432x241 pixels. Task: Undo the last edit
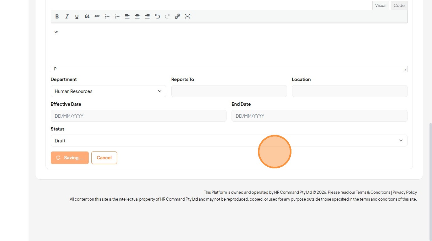pos(157,17)
